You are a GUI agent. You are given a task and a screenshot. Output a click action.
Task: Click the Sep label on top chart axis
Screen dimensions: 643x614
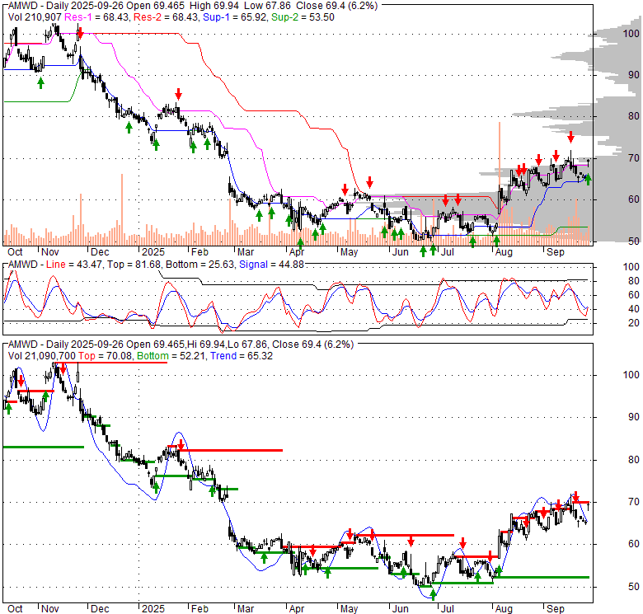tap(556, 252)
